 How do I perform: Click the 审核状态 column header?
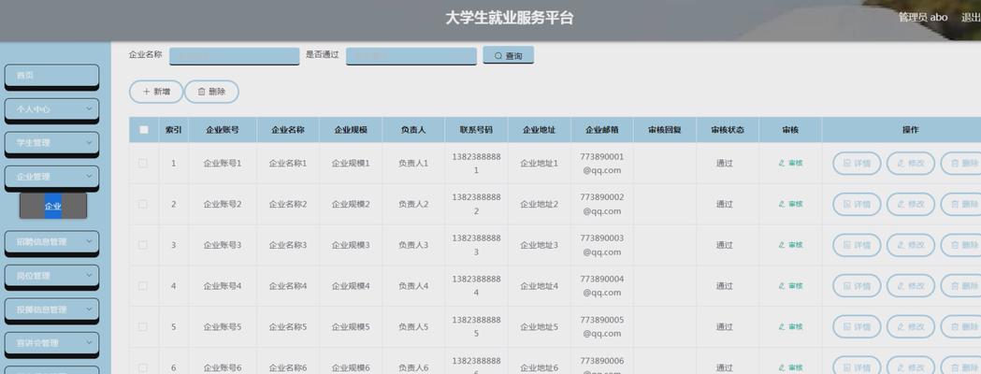click(728, 130)
